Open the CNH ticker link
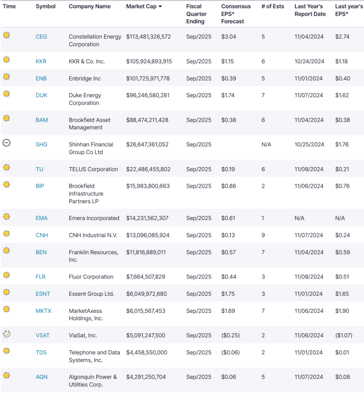Image resolution: width=364 pixels, height=393 pixels. click(42, 236)
